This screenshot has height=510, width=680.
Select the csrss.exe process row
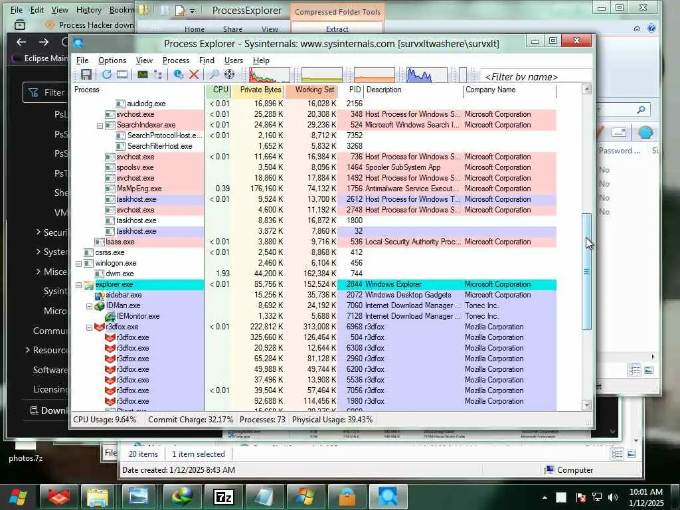[313, 252]
